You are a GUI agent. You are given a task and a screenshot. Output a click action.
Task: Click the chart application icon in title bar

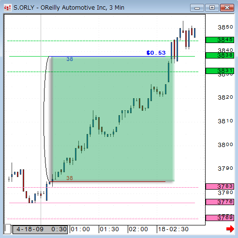(8, 8)
